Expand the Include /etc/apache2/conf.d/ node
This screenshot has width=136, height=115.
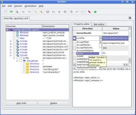tap(11, 53)
